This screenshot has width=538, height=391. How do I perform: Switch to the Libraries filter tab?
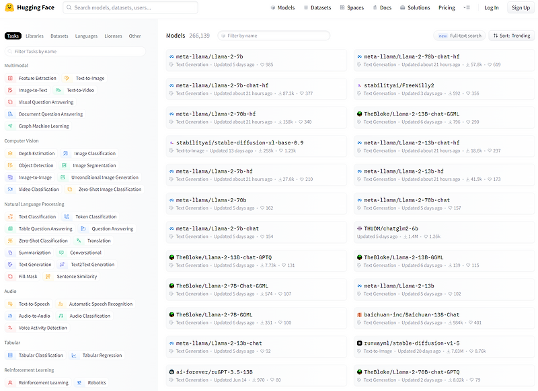[35, 36]
